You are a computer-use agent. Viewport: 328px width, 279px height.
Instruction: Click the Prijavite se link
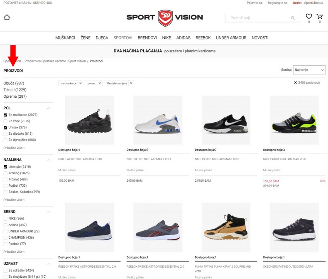point(255,3)
